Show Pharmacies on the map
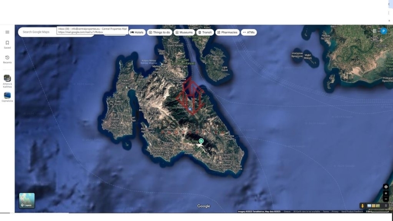393x221 pixels. (x=227, y=32)
